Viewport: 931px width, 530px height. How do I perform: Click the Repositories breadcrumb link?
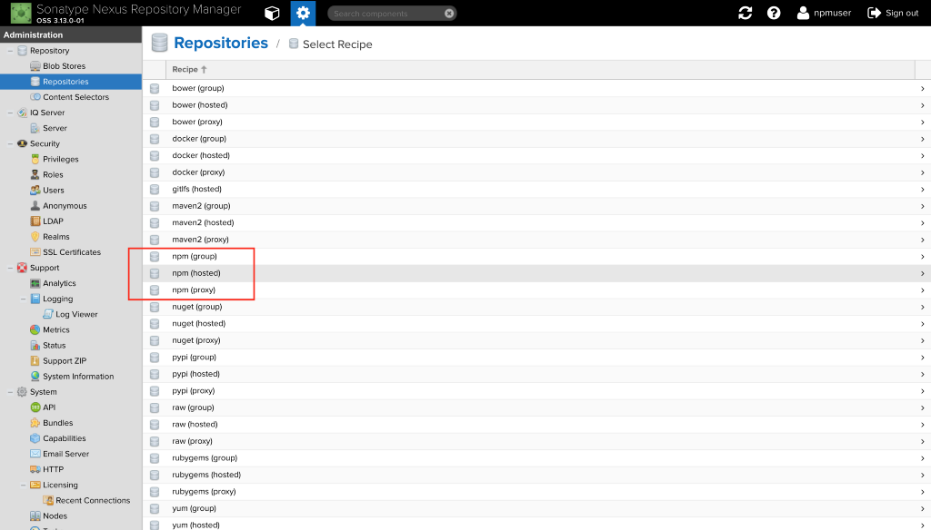pyautogui.click(x=221, y=44)
